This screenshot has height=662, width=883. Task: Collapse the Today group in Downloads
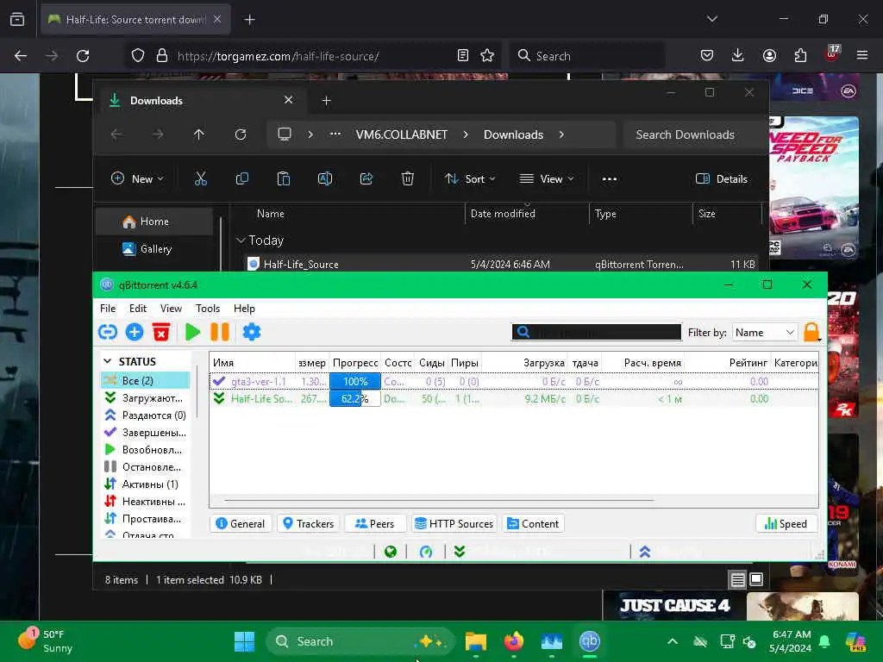(241, 240)
